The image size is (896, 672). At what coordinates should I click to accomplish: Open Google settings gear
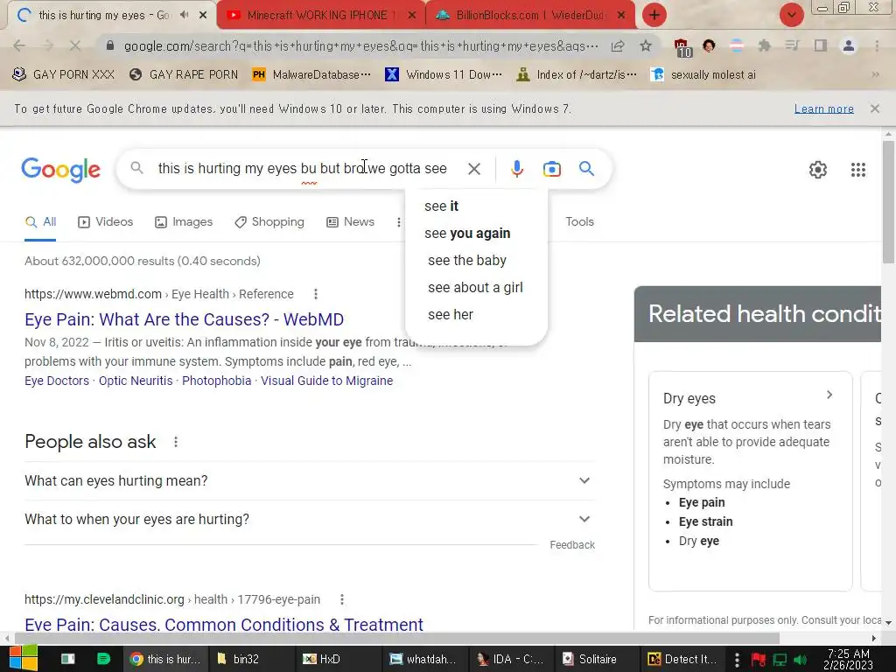click(x=818, y=170)
